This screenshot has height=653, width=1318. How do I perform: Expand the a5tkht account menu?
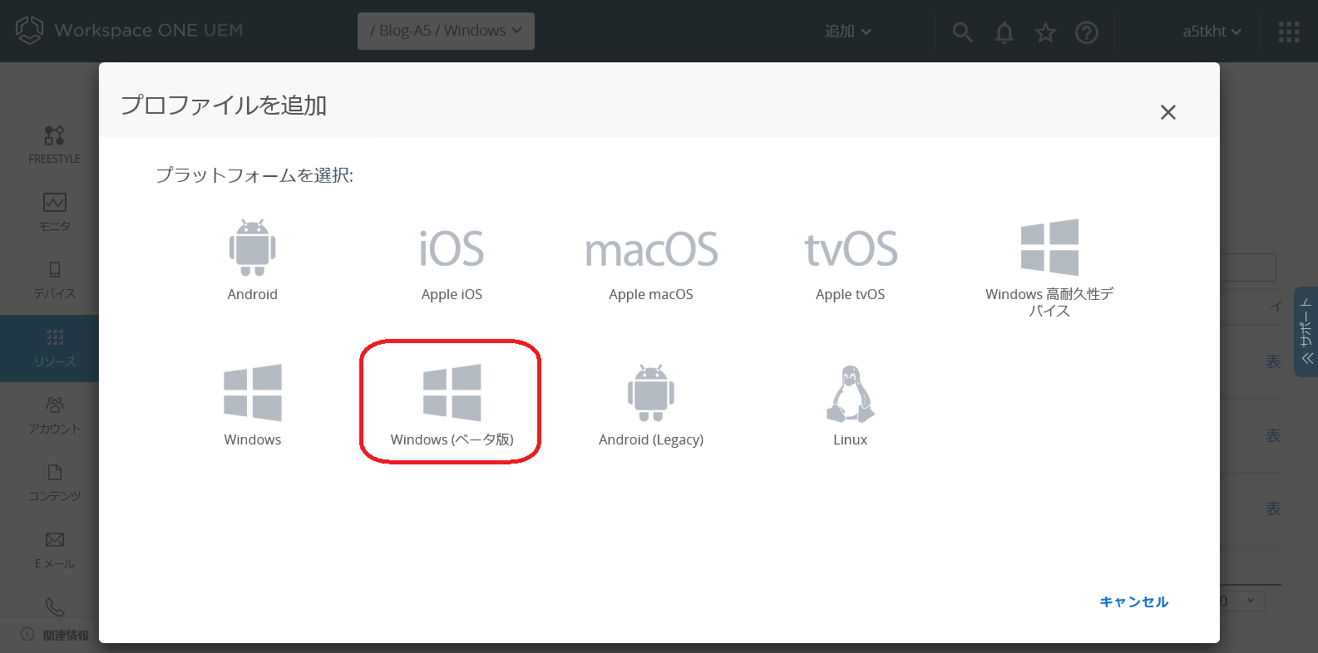pos(1212,32)
